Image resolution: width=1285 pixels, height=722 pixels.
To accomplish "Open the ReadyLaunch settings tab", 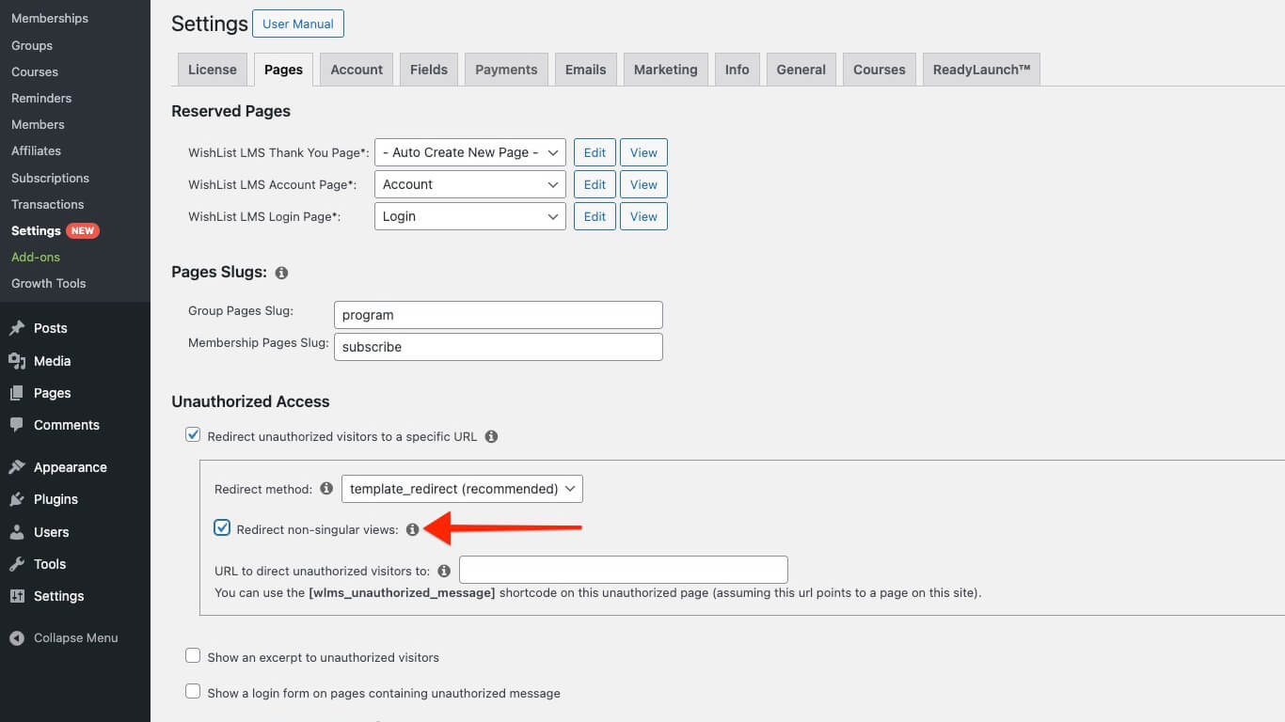I will (x=981, y=69).
